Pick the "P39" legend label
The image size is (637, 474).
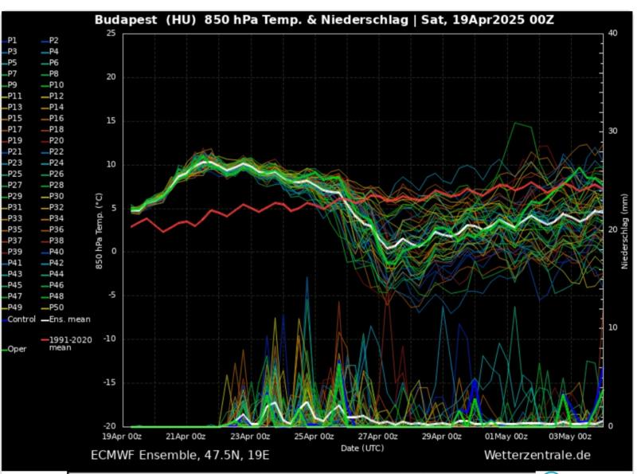(x=12, y=252)
